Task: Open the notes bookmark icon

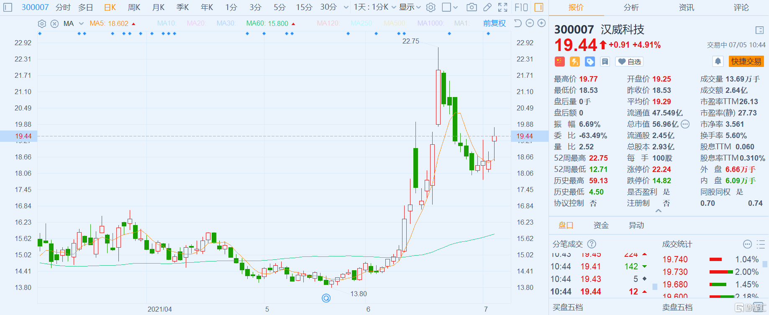Action: (x=605, y=61)
